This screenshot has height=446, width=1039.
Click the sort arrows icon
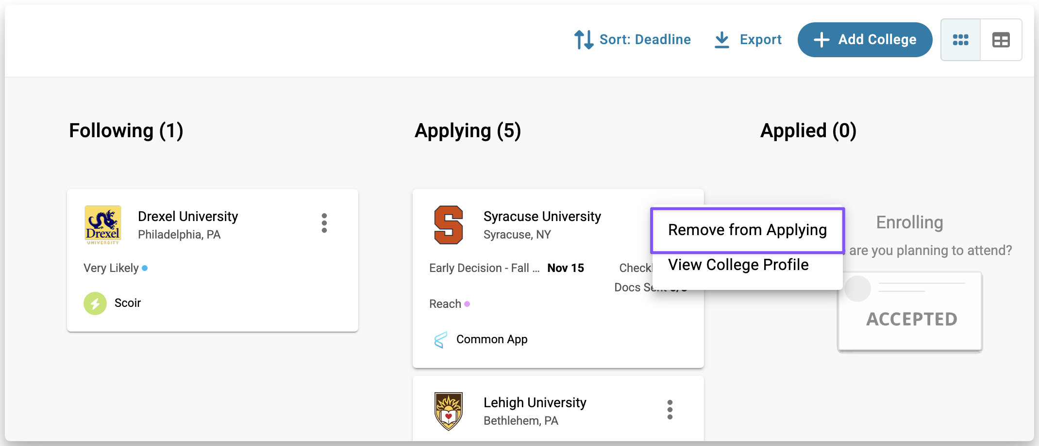(x=584, y=40)
